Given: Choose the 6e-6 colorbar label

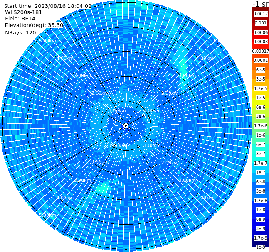Looking at the screenshot, I should [x=261, y=107].
